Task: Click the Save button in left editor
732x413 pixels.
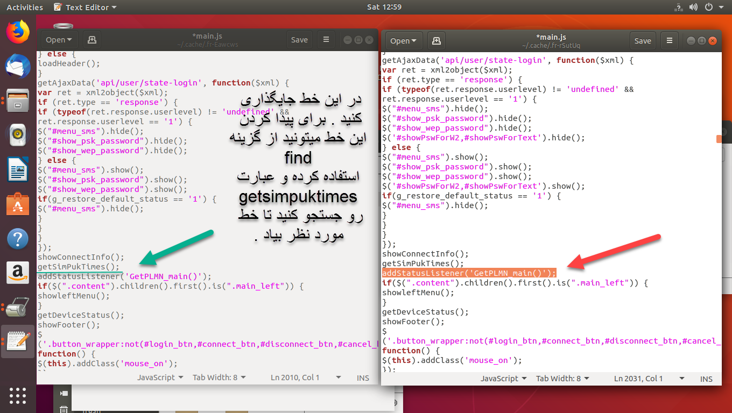Action: (299, 40)
